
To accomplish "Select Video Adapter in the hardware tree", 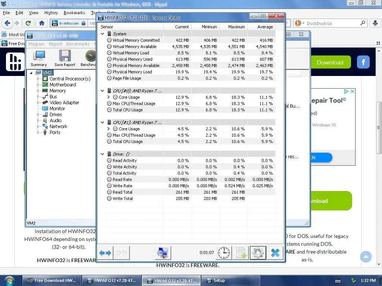I will 64,103.
